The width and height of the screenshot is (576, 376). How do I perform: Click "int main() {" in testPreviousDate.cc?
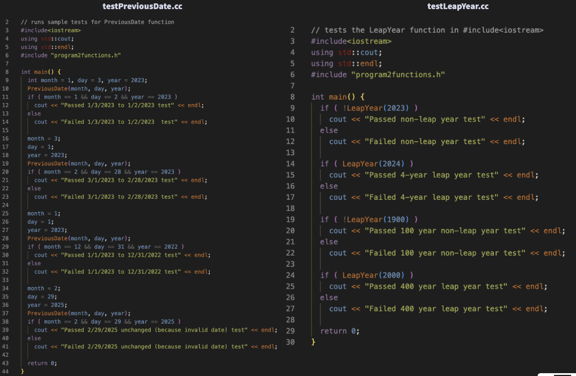(40, 72)
